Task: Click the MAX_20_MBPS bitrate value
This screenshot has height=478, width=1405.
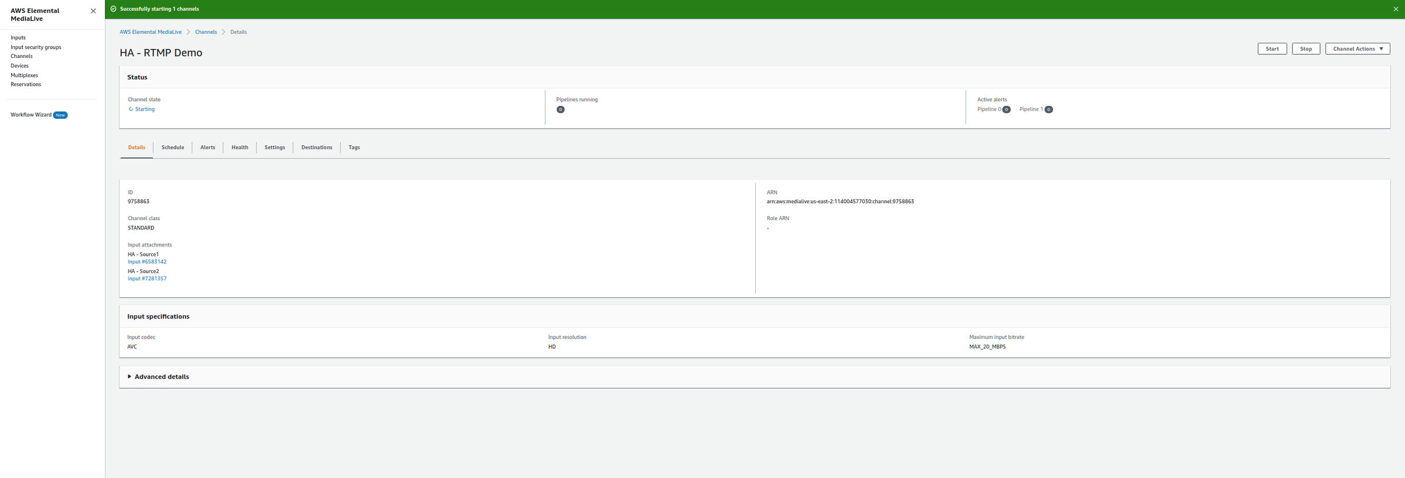Action: pos(987,347)
